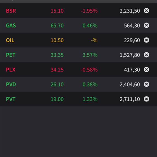
Task: Click PVD price 26.10
Action: click(x=57, y=85)
